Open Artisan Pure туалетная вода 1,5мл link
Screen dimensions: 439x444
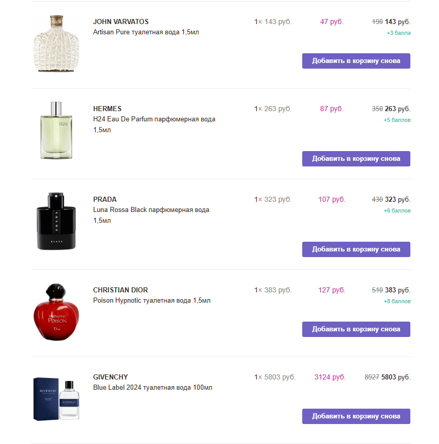(145, 32)
